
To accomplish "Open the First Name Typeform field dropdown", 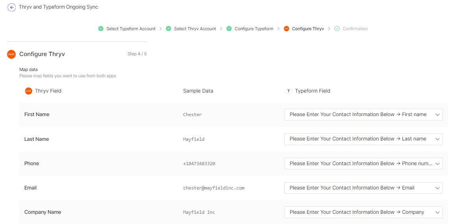I will (x=363, y=115).
